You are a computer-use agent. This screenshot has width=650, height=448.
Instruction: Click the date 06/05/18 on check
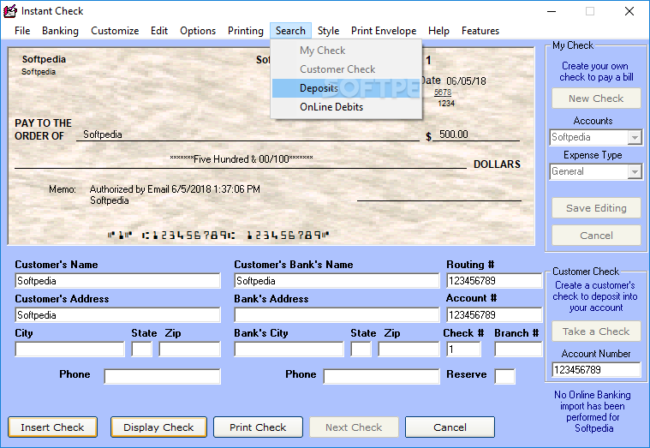(x=466, y=81)
